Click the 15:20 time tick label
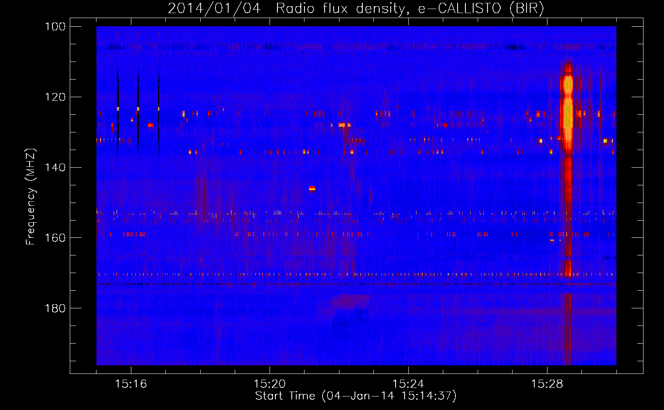The height and width of the screenshot is (410, 664). point(270,384)
